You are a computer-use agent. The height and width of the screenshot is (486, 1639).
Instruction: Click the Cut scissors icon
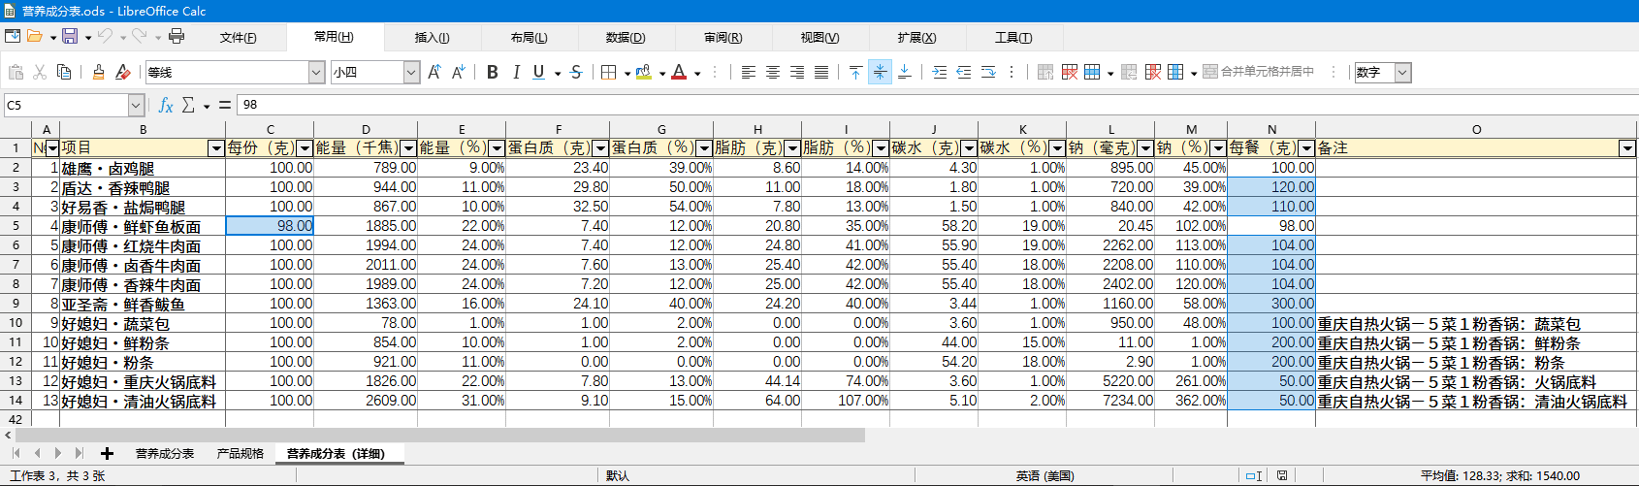click(40, 72)
